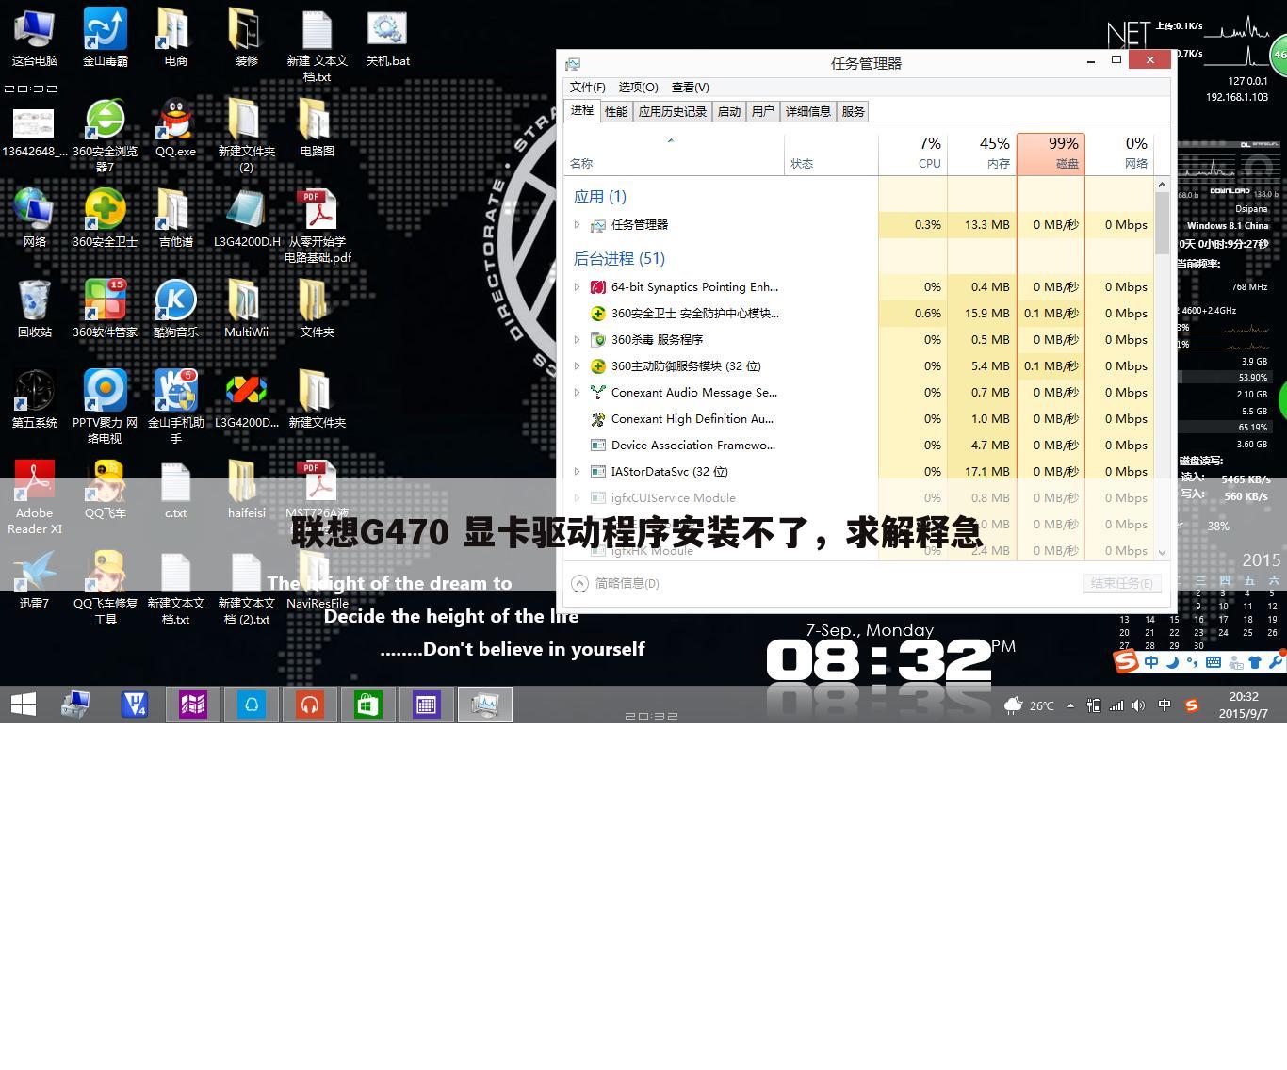Screen dimensions: 1287x1070
Task: Open Adobe Reader XI shortcut
Action: 35,497
